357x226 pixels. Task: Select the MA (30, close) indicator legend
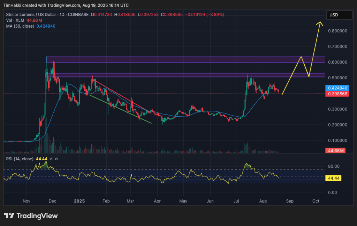[20, 26]
